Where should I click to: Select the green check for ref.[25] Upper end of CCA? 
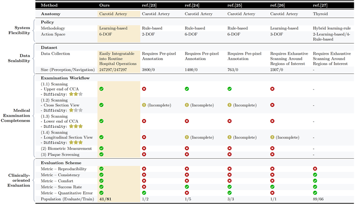(230, 89)
